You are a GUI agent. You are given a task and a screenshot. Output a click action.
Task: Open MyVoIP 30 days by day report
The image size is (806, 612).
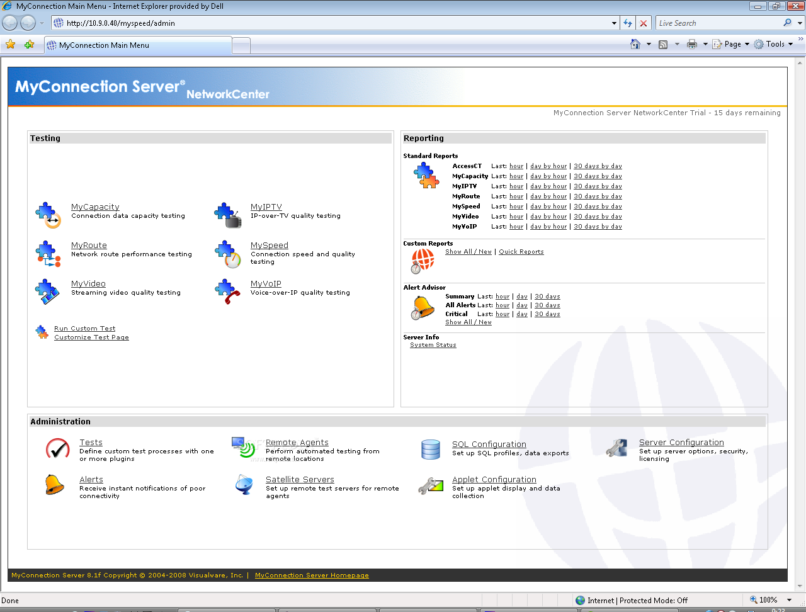598,227
